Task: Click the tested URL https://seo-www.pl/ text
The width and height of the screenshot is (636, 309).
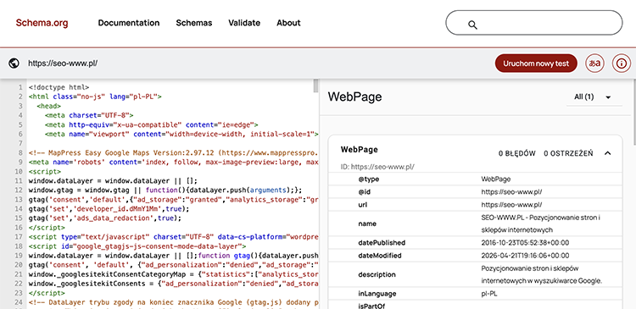Action: coord(63,63)
